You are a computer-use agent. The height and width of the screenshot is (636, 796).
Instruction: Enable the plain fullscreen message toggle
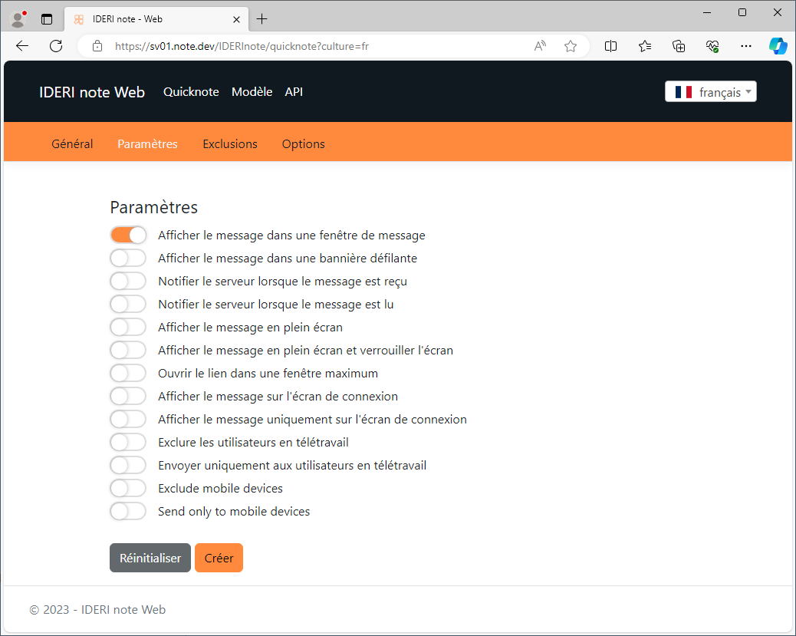tap(128, 327)
